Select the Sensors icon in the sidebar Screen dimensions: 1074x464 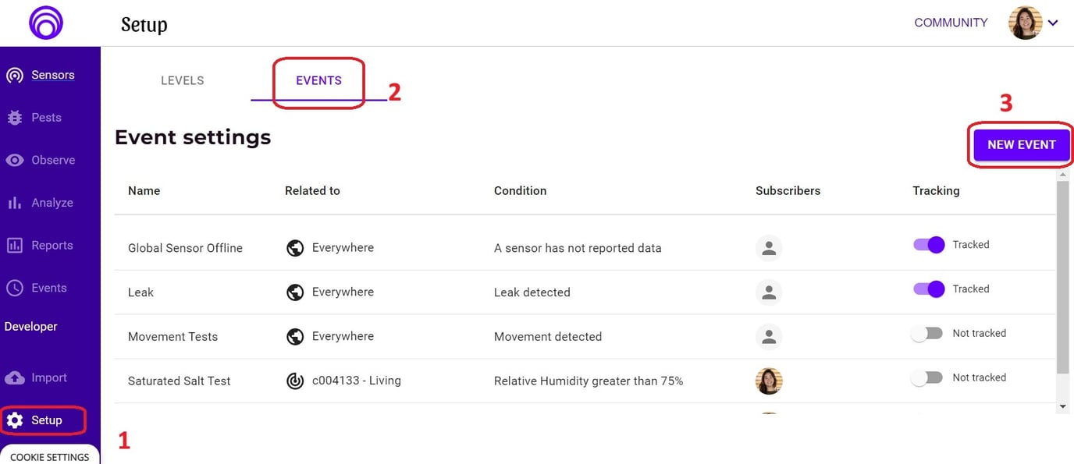pos(14,74)
